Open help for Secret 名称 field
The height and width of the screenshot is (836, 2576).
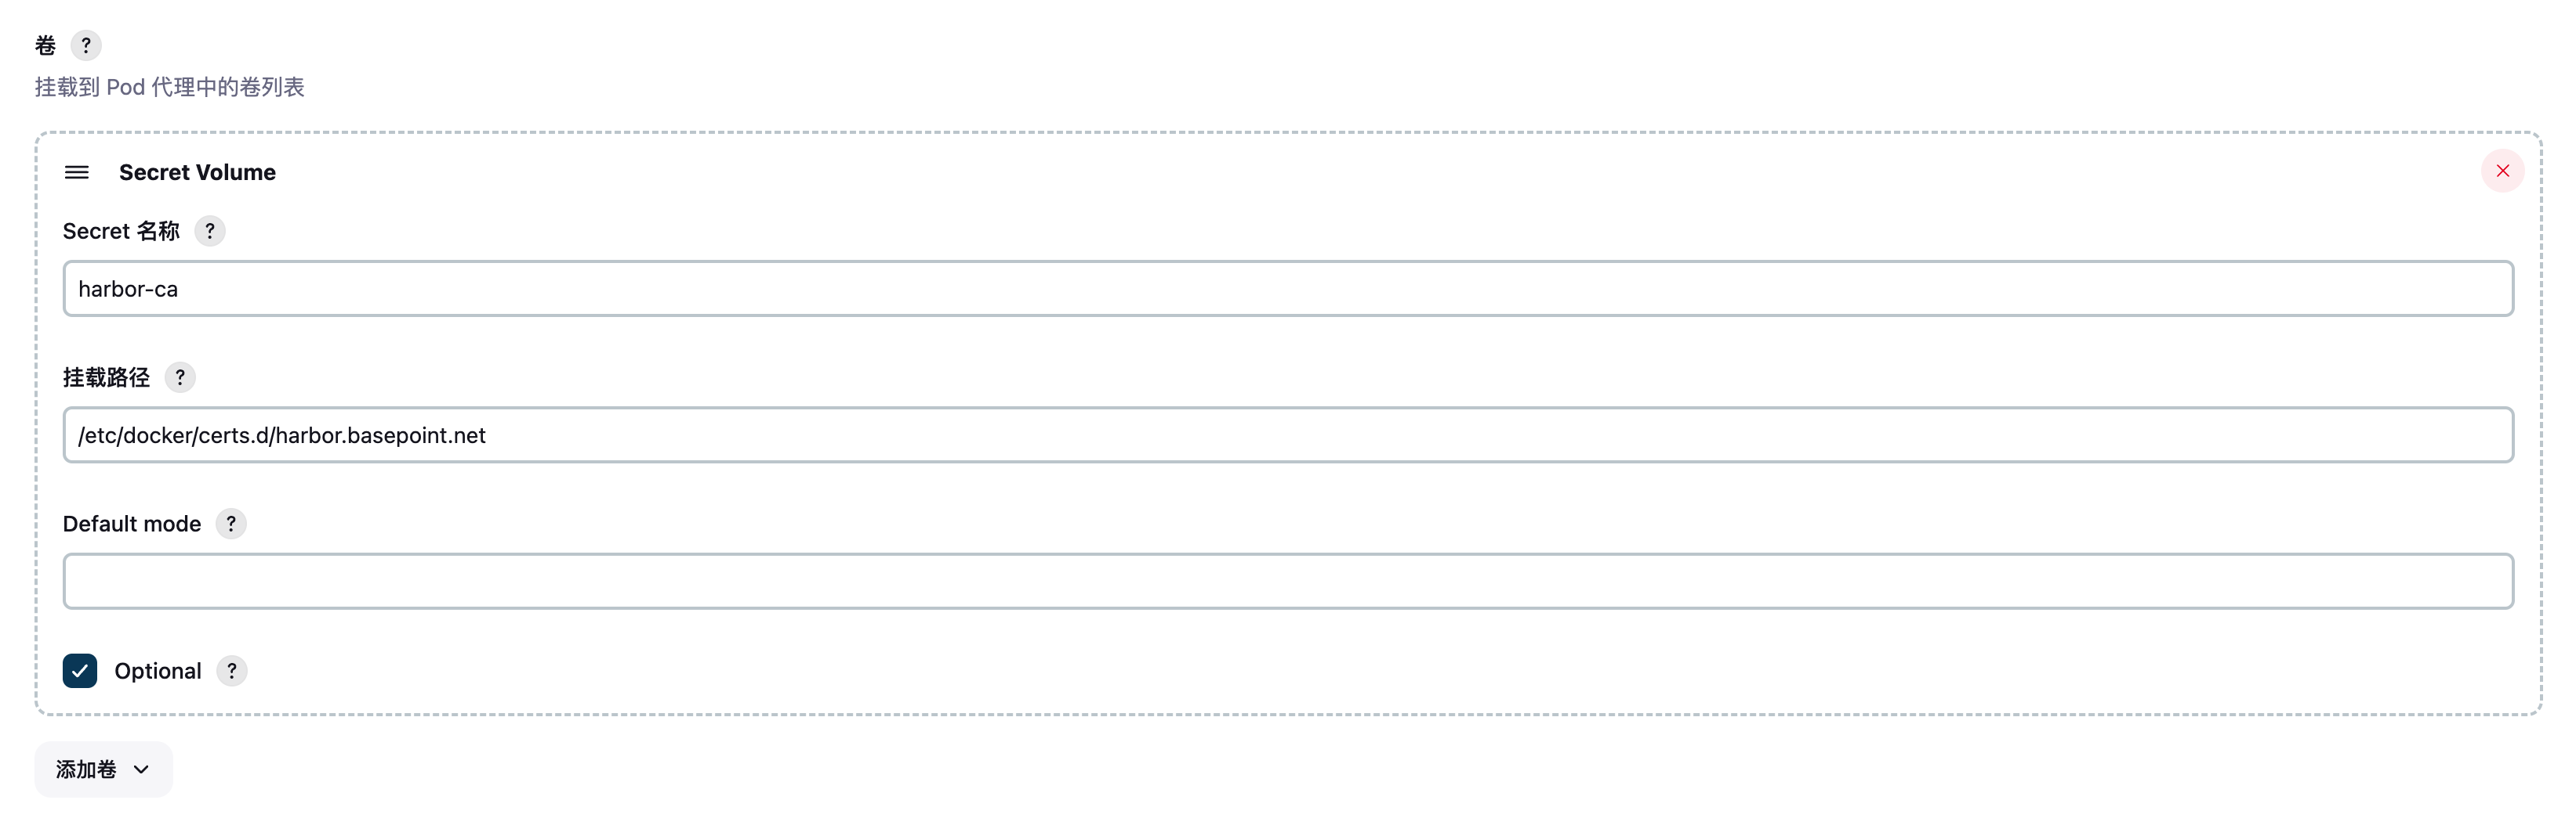pos(209,231)
